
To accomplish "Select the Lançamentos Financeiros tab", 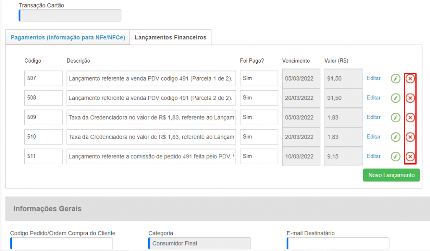I will 170,37.
